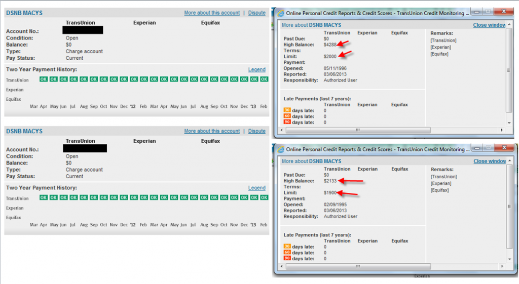Click the horizontal scrollbar thumb in the lower popup

[x=357, y=266]
